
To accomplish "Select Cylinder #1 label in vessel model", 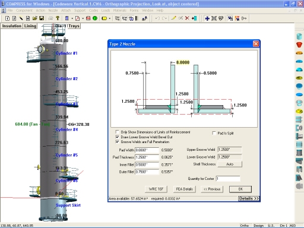I will 66,53.
